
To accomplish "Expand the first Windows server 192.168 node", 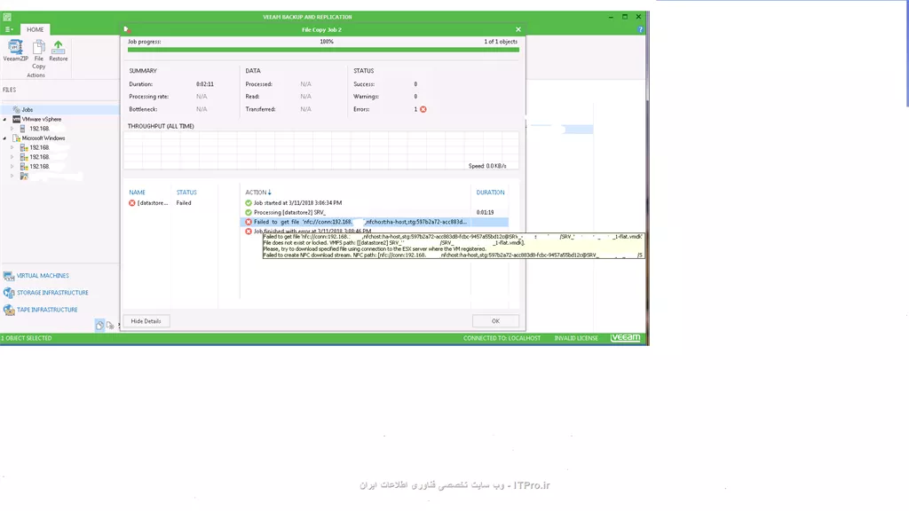I will coord(12,148).
